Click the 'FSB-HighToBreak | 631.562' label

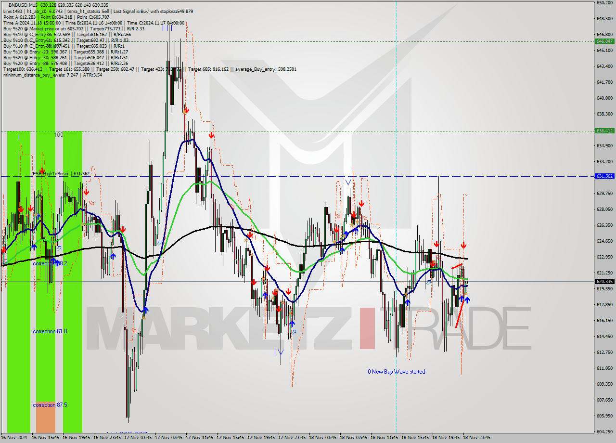[61, 174]
